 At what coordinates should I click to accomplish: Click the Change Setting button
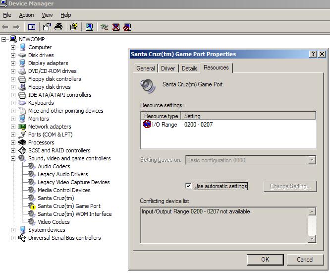[290, 186]
